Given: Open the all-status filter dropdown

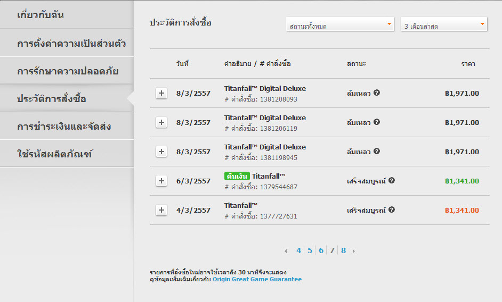Looking at the screenshot, I should pos(339,24).
